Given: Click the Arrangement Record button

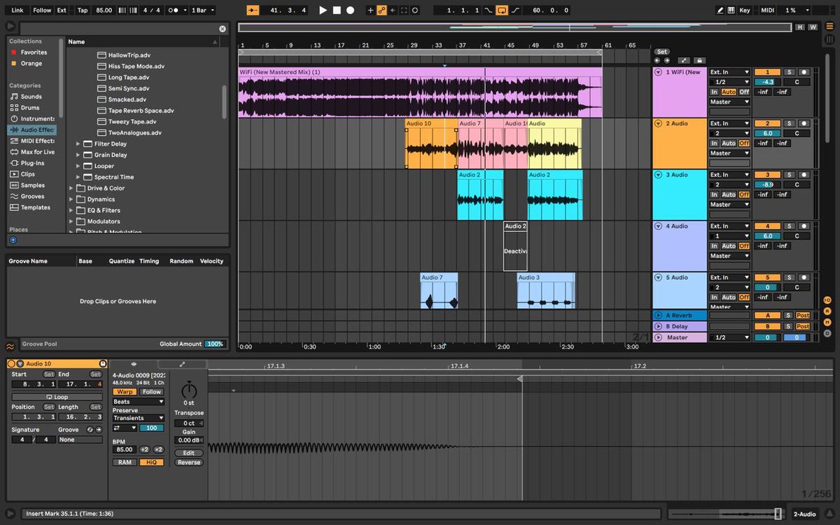Looking at the screenshot, I should pos(350,10).
